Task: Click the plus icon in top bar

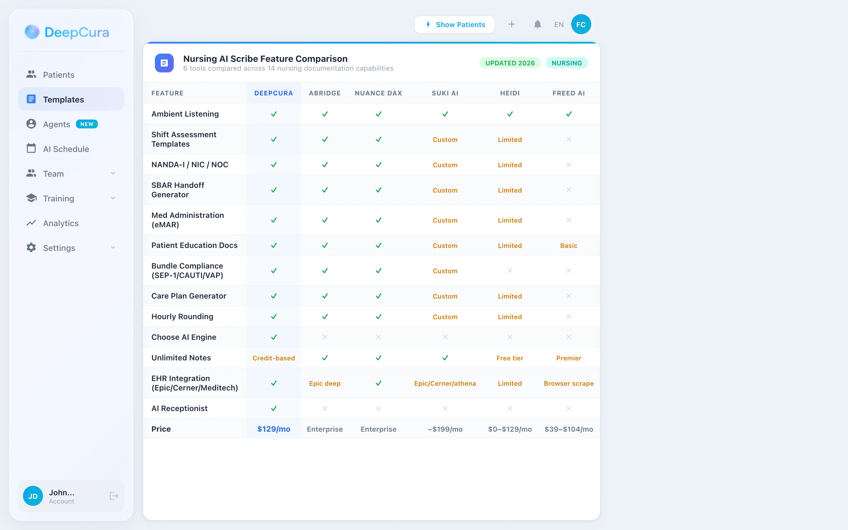Action: tap(512, 24)
